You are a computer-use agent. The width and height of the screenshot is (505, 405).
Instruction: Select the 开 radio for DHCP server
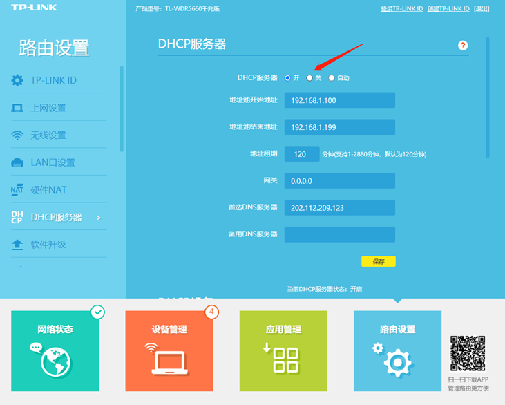point(287,78)
